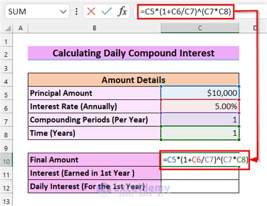Open the formula bar options (three dots)
This screenshot has width=267, height=206.
(77, 12)
